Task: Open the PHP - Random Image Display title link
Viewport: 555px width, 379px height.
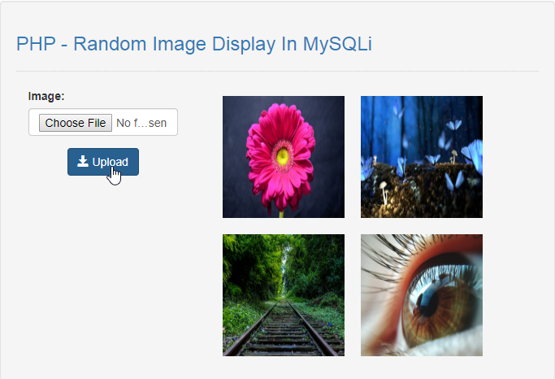Action: point(194,44)
